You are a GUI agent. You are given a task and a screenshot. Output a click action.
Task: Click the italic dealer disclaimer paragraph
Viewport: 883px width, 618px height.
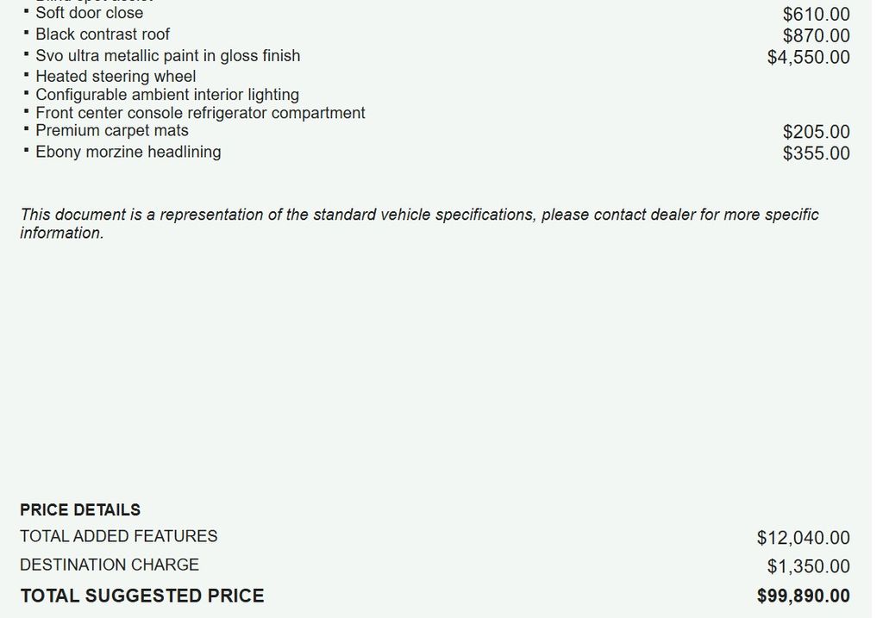(419, 223)
